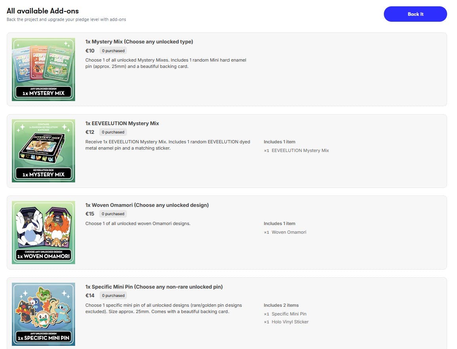Screen dimensions: 457x349
Task: Click the Woven Omamori thumbnail image
Action: tap(43, 233)
